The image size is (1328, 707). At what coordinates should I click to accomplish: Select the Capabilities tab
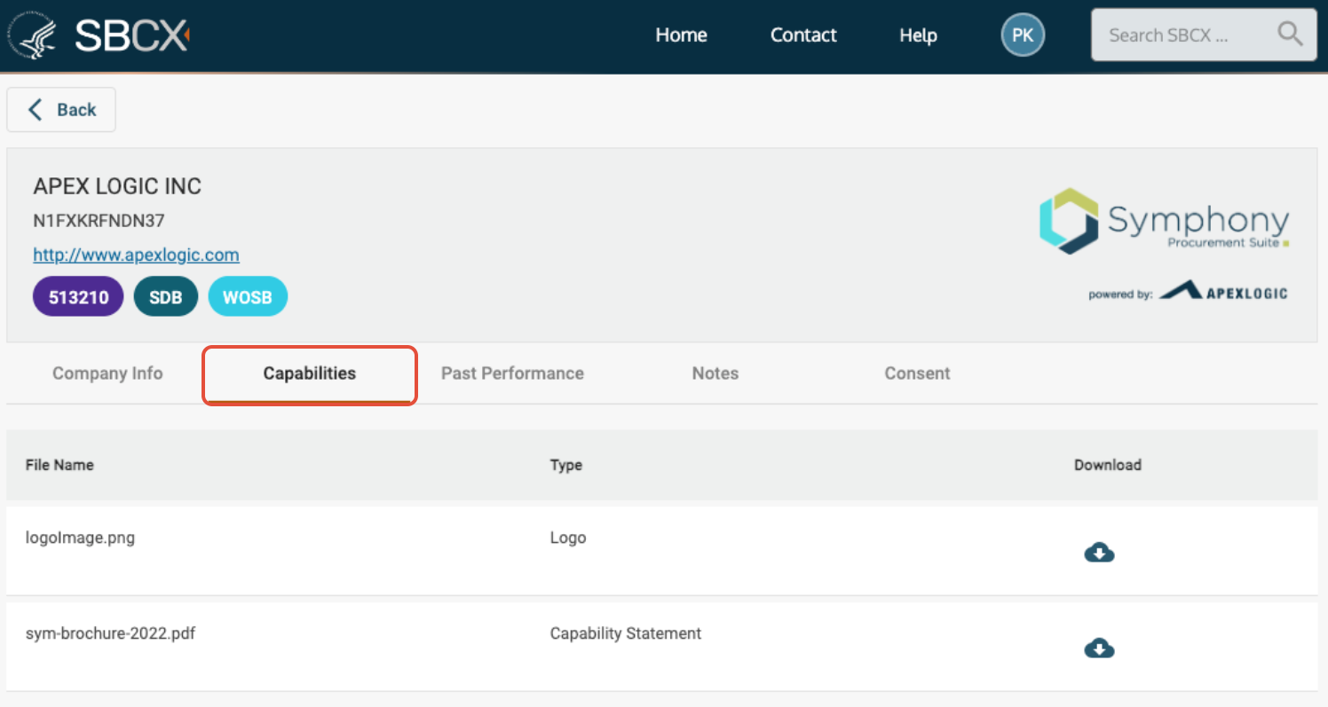[x=310, y=373]
